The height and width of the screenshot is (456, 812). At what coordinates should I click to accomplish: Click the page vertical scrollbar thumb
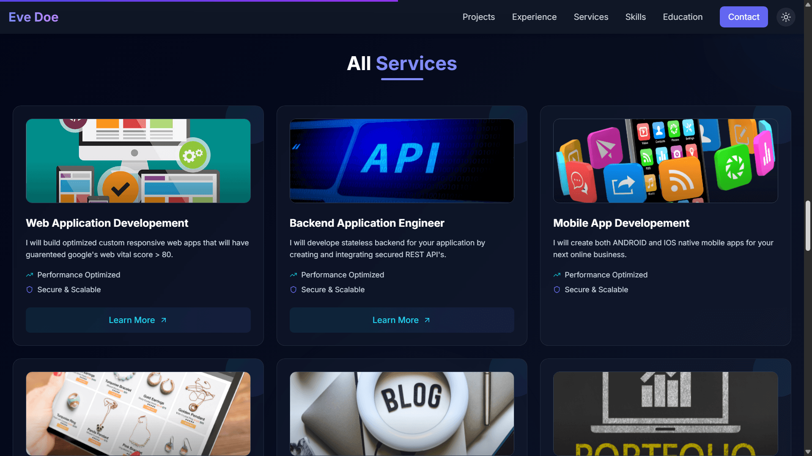[808, 226]
